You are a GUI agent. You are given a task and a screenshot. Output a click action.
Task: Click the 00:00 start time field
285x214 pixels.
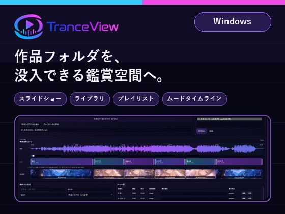(90, 189)
